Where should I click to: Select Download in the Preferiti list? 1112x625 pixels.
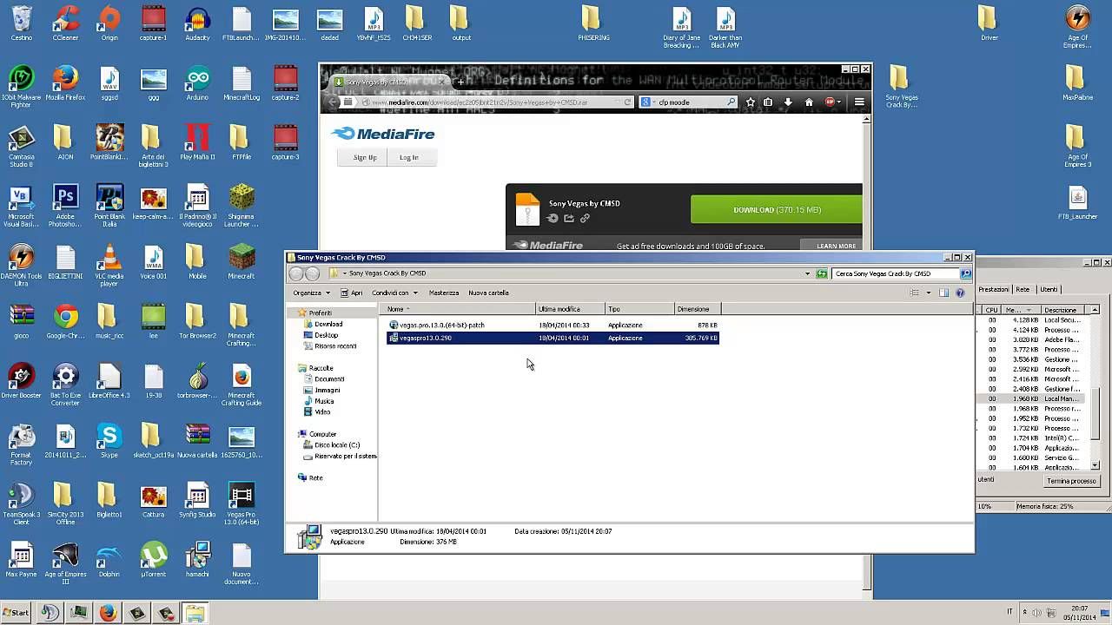[328, 324]
